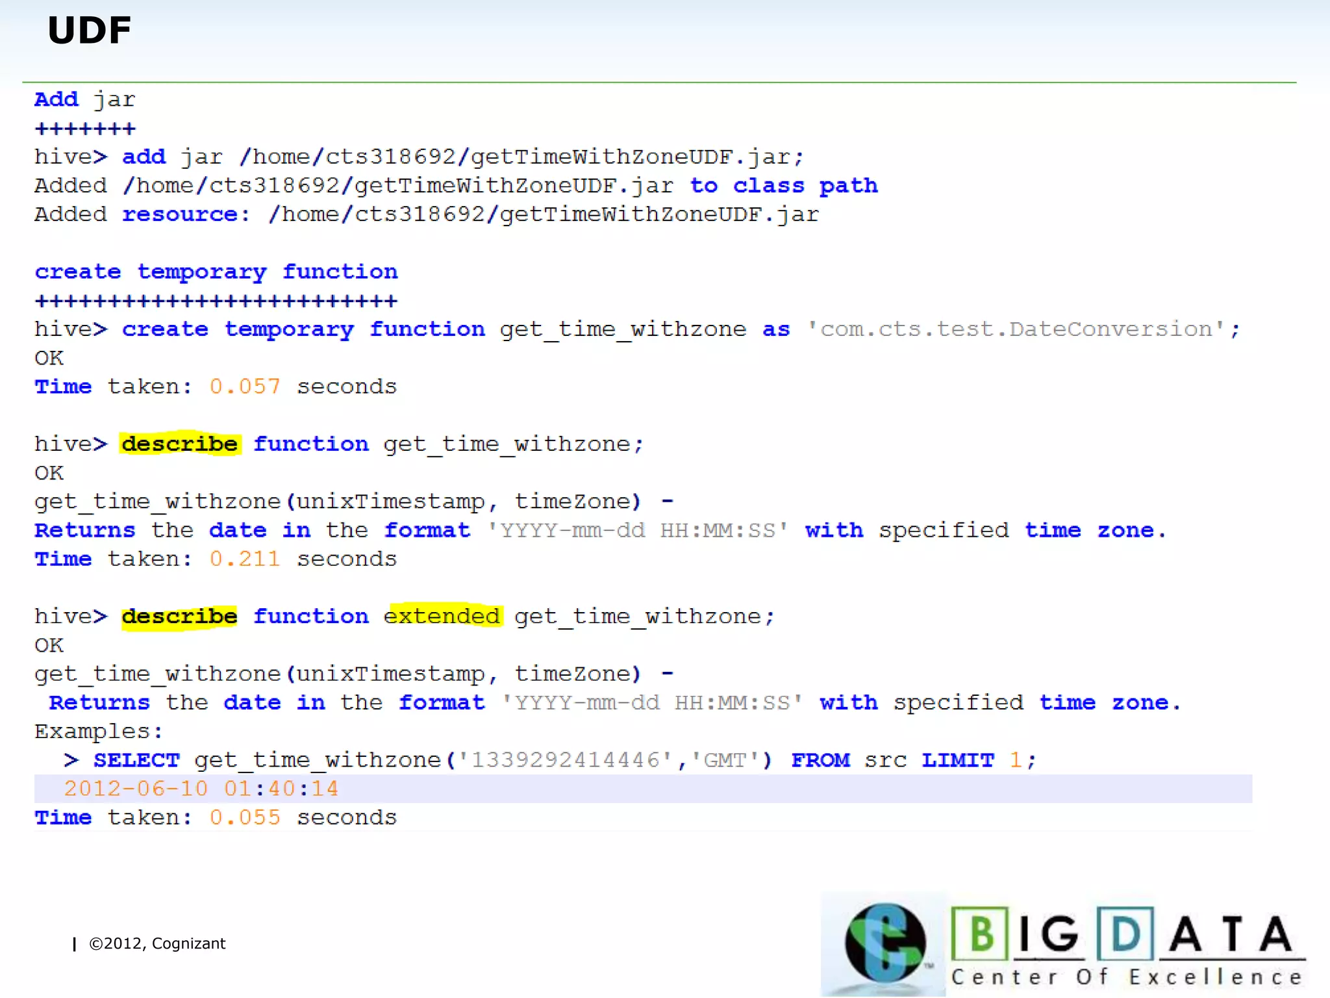The height and width of the screenshot is (998, 1330).
Task: Click the blue D letter box
Action: tap(1125, 934)
